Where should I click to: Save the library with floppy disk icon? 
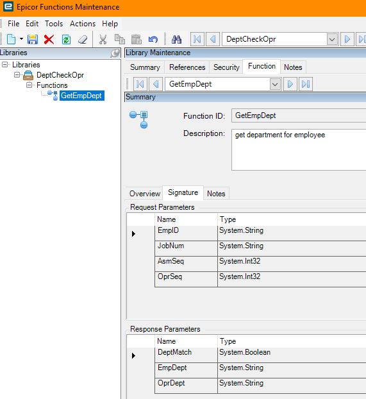(33, 39)
